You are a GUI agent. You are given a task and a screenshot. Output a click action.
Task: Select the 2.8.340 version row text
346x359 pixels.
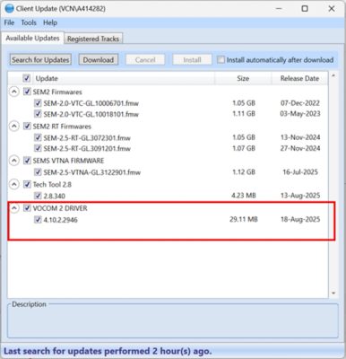coord(55,196)
